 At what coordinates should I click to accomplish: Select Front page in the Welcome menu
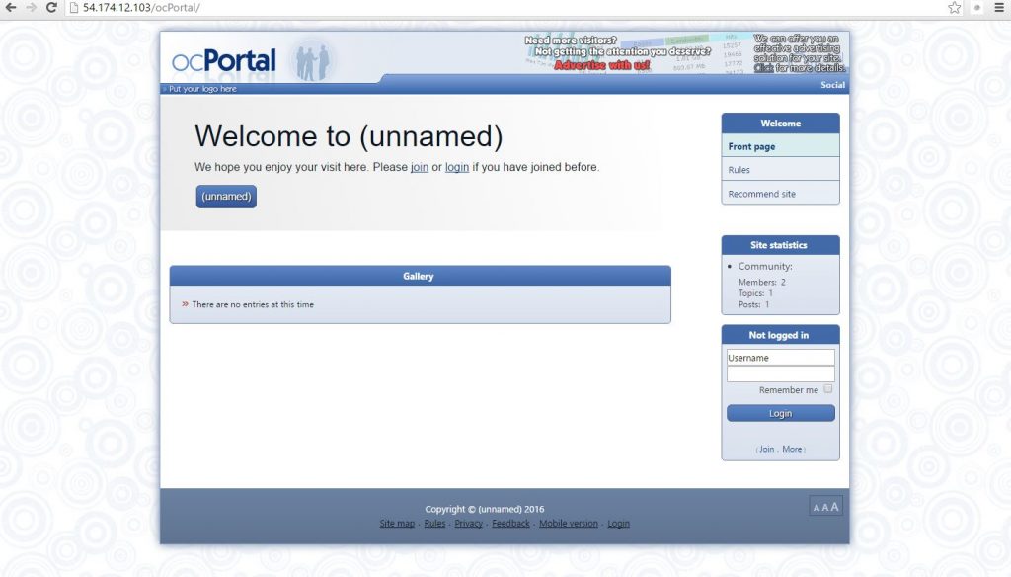click(751, 146)
